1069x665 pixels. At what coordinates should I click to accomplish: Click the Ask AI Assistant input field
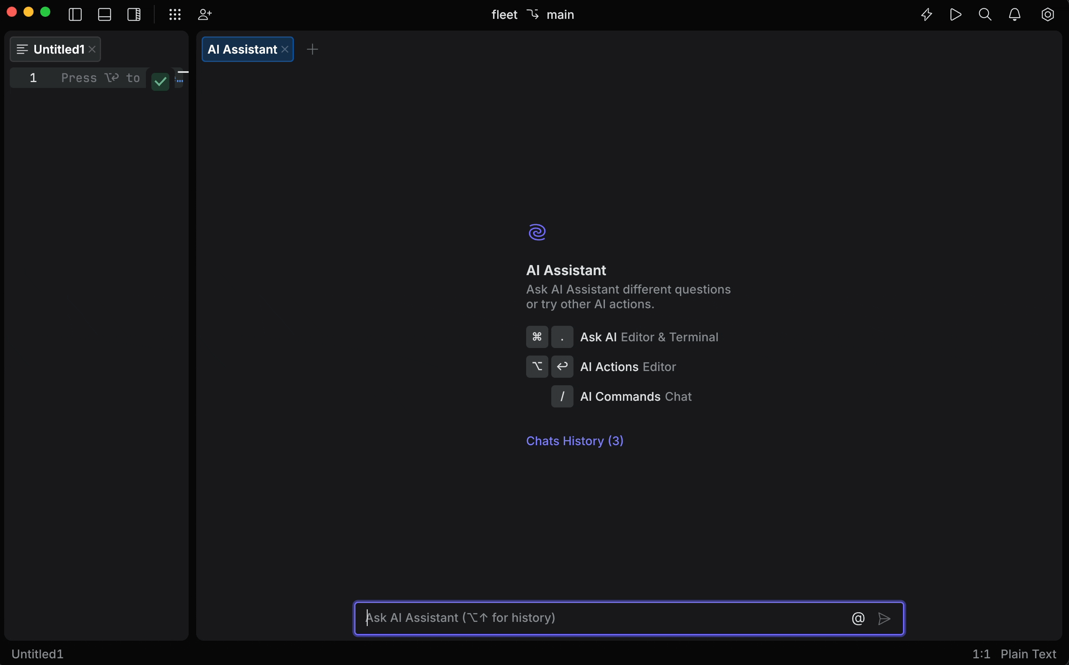pos(572,618)
